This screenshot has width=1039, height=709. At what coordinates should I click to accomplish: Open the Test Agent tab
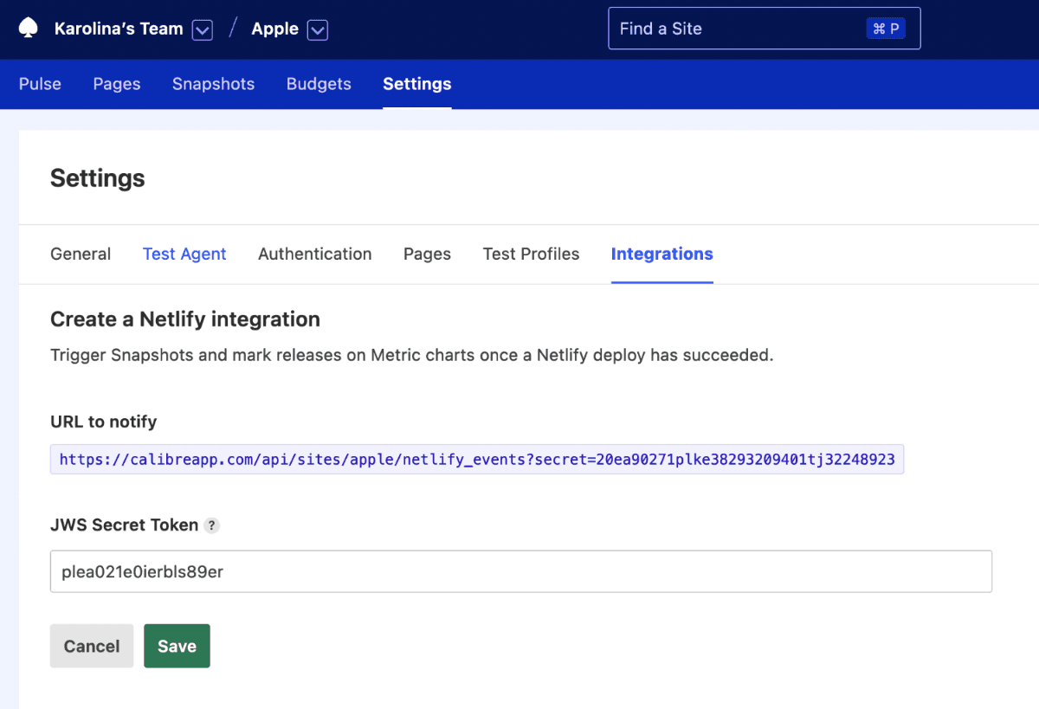[x=184, y=254]
